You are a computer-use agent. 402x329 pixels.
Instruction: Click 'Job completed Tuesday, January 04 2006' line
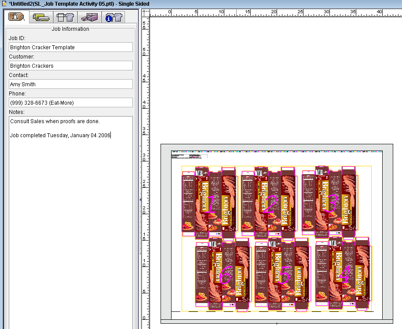click(x=60, y=135)
